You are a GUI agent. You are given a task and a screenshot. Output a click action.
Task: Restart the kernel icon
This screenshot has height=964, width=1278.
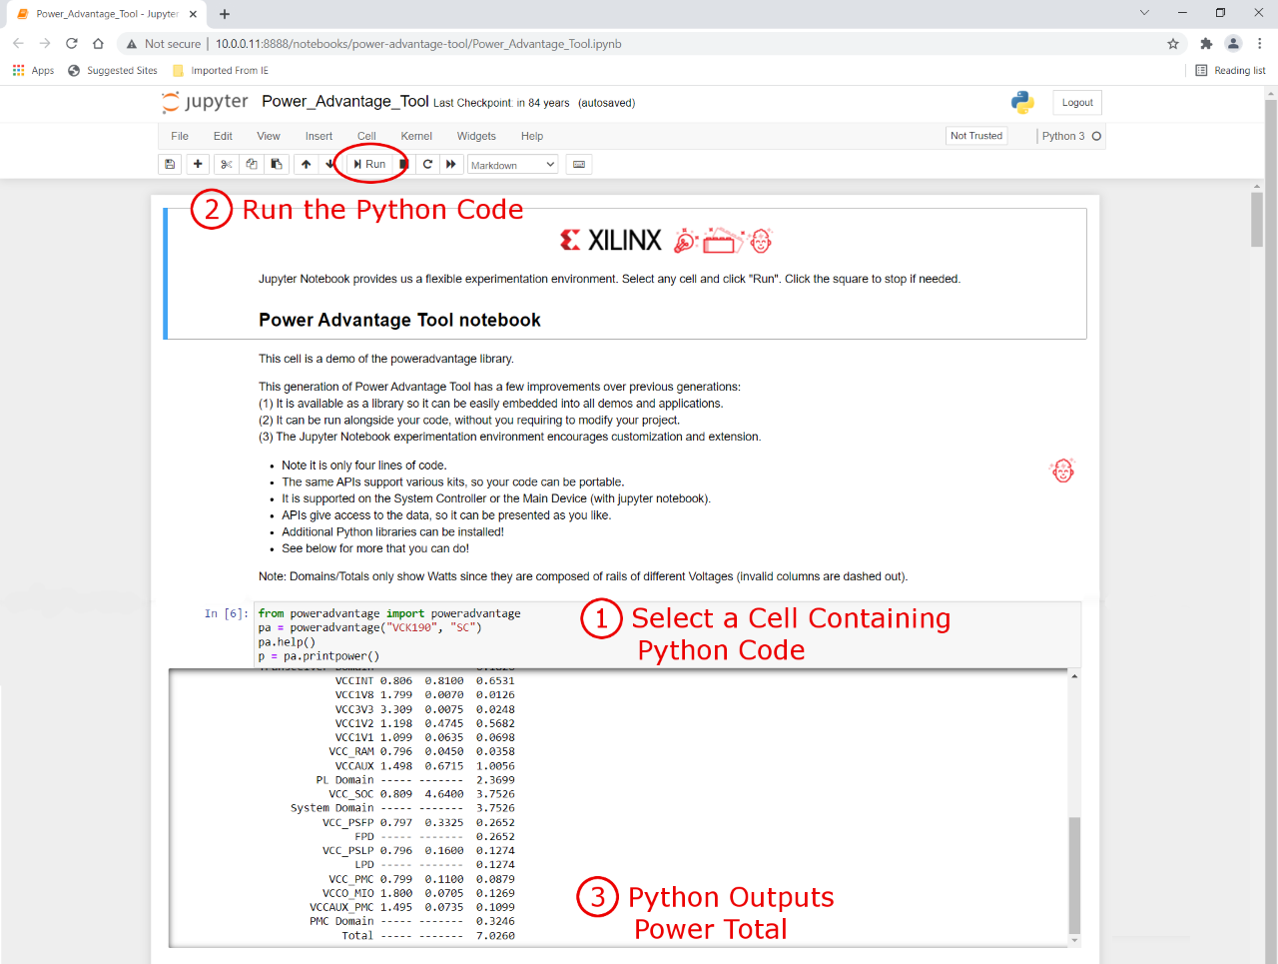(x=427, y=164)
